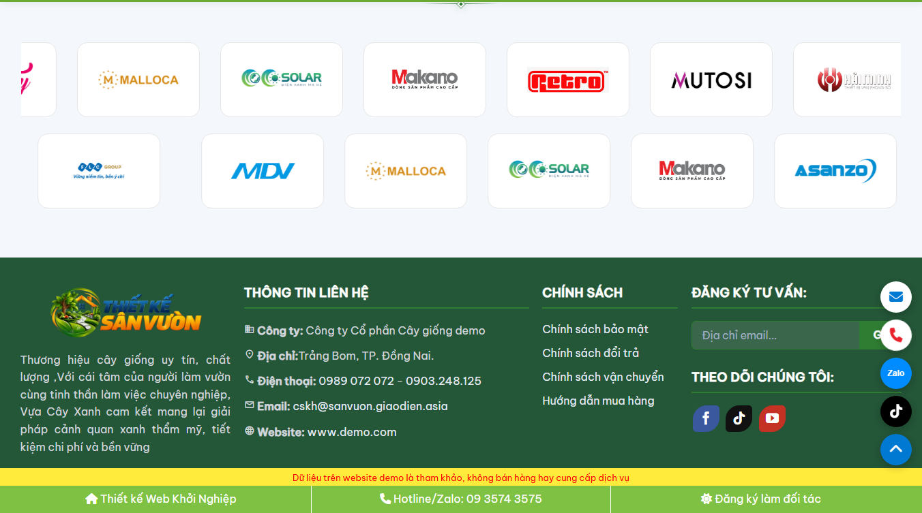Viewport: 922px width, 513px height.
Task: Open Chính sách vận chuyển link
Action: [603, 377]
